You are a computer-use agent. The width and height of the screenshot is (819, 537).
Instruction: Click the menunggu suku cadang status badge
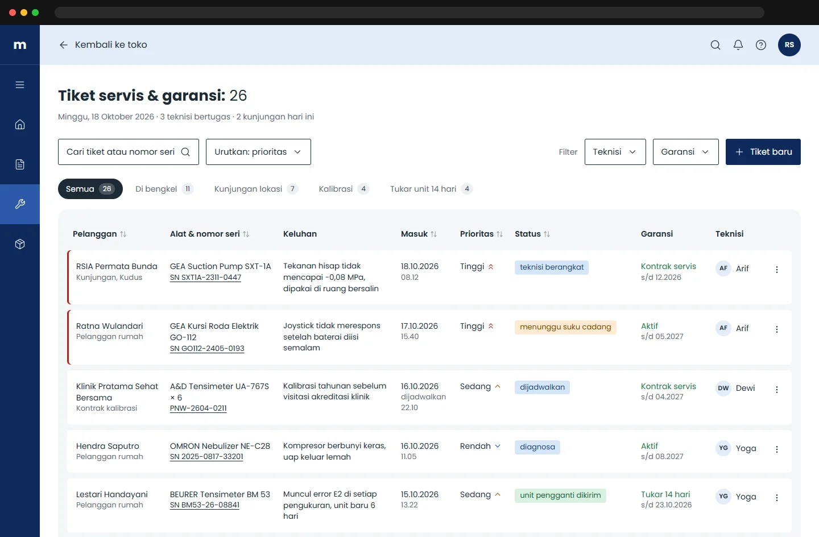coord(565,327)
